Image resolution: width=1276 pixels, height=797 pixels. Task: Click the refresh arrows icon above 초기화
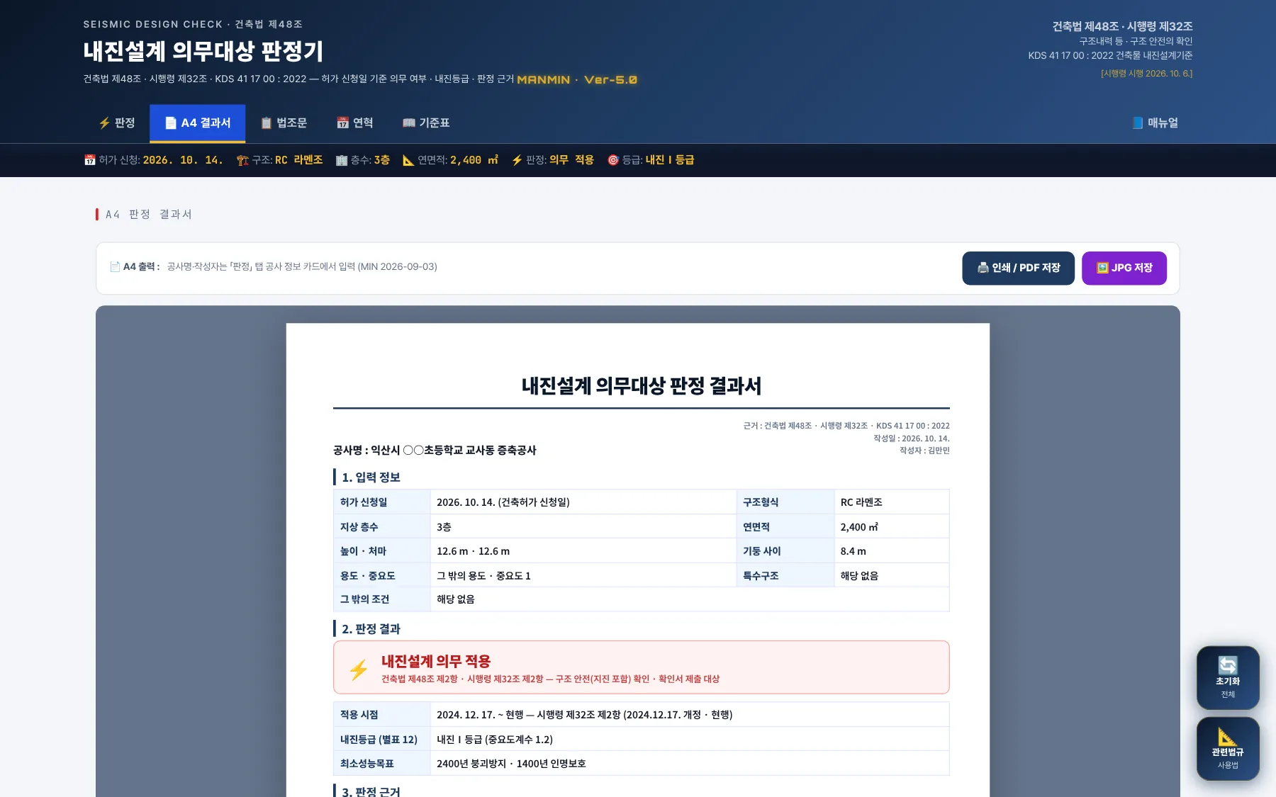tap(1228, 665)
